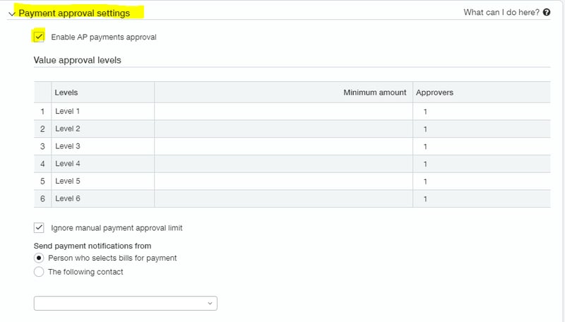Select Level 4 minimum amount cell
Image resolution: width=565 pixels, height=322 pixels.
point(282,164)
